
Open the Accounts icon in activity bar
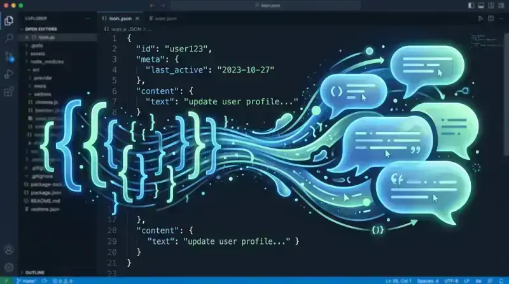[9, 250]
